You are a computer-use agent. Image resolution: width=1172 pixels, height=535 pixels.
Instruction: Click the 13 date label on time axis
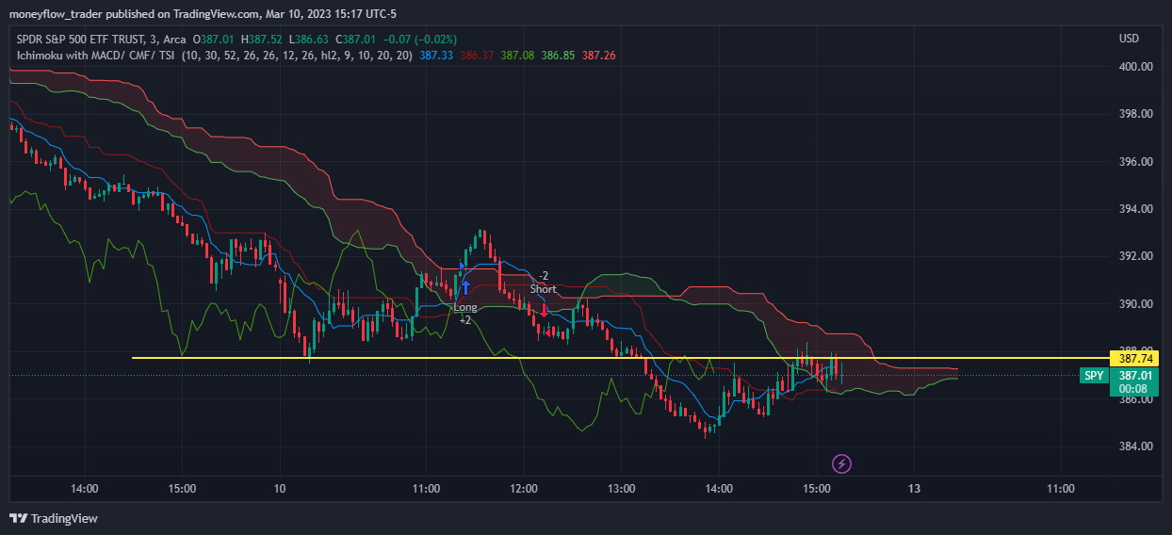click(x=914, y=489)
